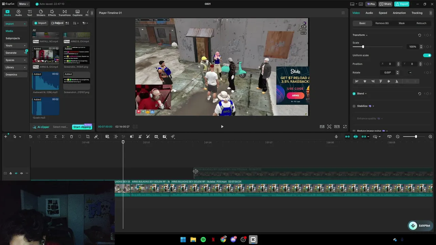This screenshot has width=436, height=245.
Task: Open the Effects panel
Action: click(x=52, y=13)
